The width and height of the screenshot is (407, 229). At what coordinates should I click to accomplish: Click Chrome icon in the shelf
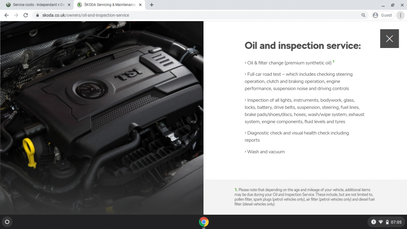204,222
